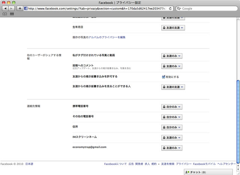The width and height of the screenshot is (240, 175).
Task: Open the 住所 privacy dropdown
Action: click(x=172, y=127)
